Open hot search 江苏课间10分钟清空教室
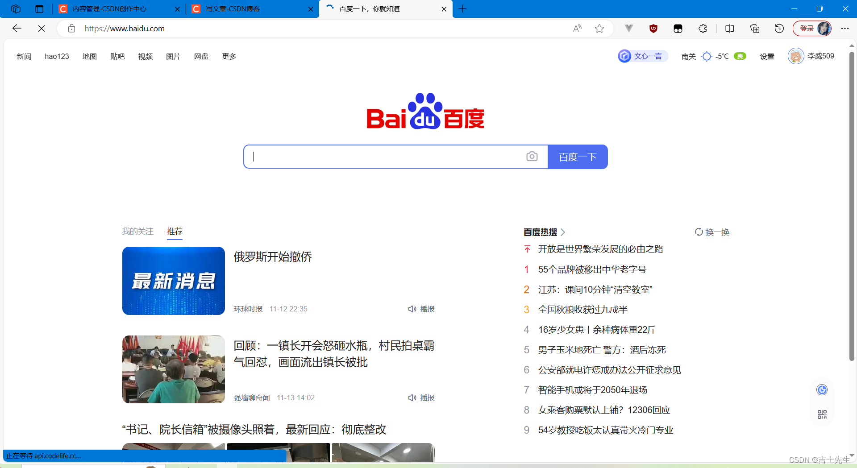The height and width of the screenshot is (468, 857). (x=595, y=290)
